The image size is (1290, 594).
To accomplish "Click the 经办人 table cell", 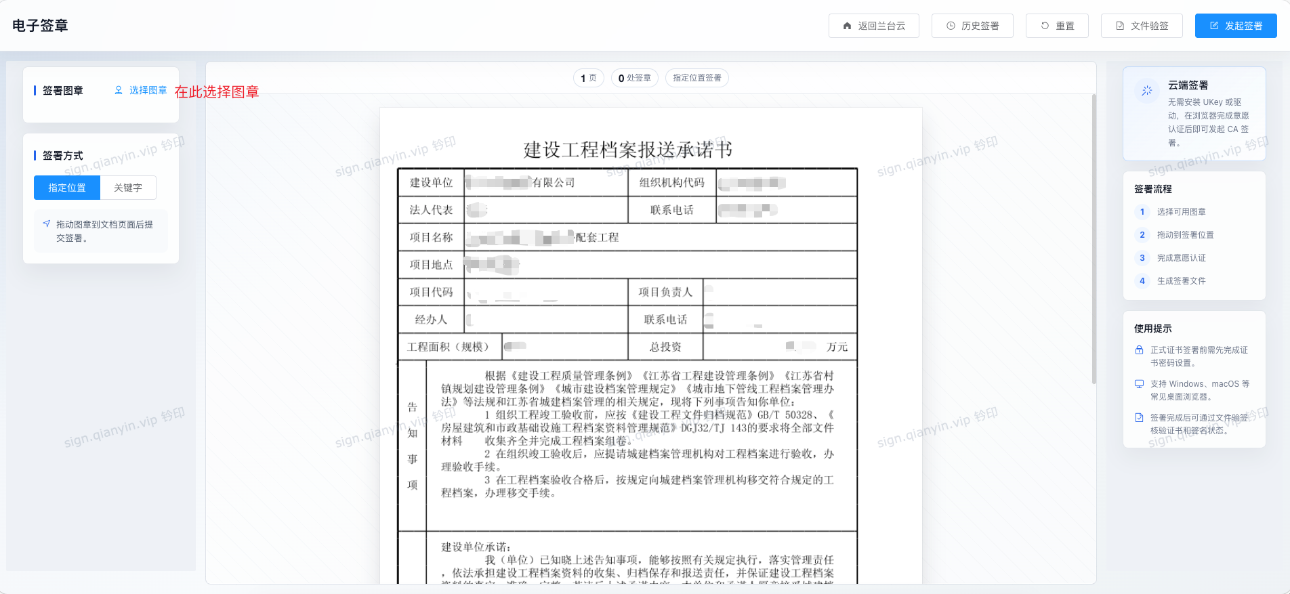I will [x=431, y=320].
